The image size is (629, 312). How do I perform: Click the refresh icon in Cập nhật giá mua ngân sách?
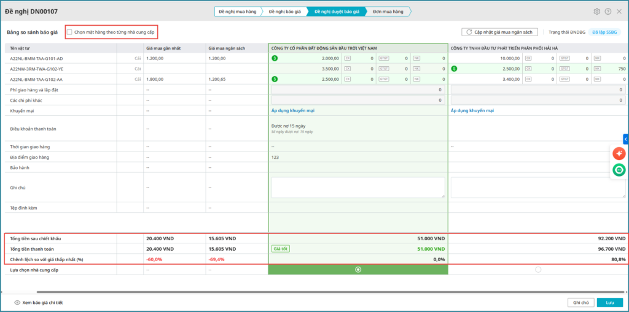[x=469, y=32]
